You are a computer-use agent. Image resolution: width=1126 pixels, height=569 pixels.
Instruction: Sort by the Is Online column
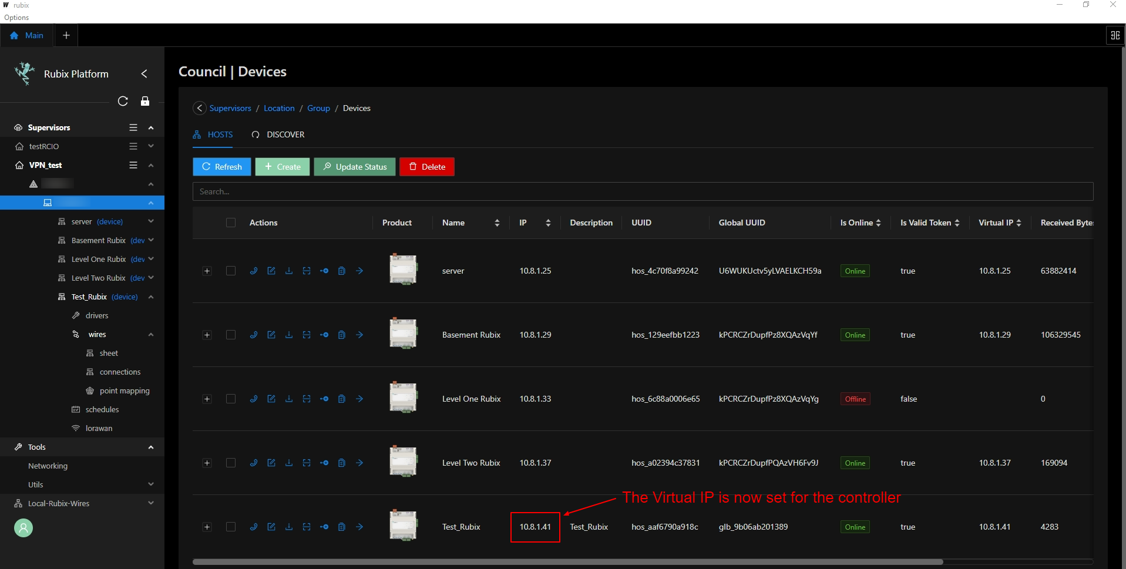[x=878, y=223]
